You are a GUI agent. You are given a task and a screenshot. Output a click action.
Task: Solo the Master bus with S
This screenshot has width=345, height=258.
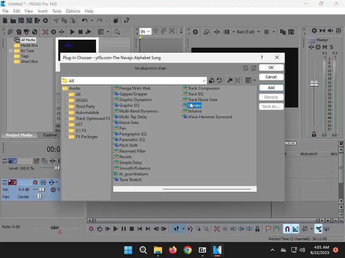(332, 47)
